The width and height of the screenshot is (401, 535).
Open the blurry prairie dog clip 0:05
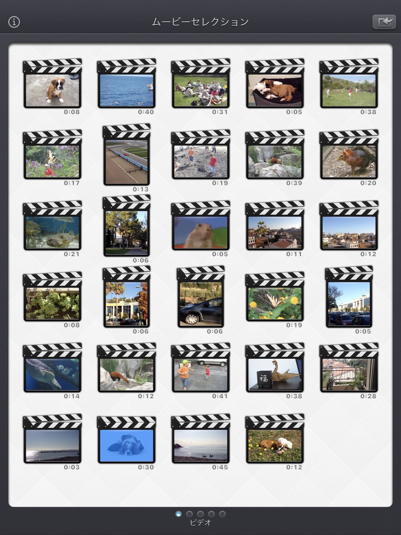pyautogui.click(x=201, y=225)
